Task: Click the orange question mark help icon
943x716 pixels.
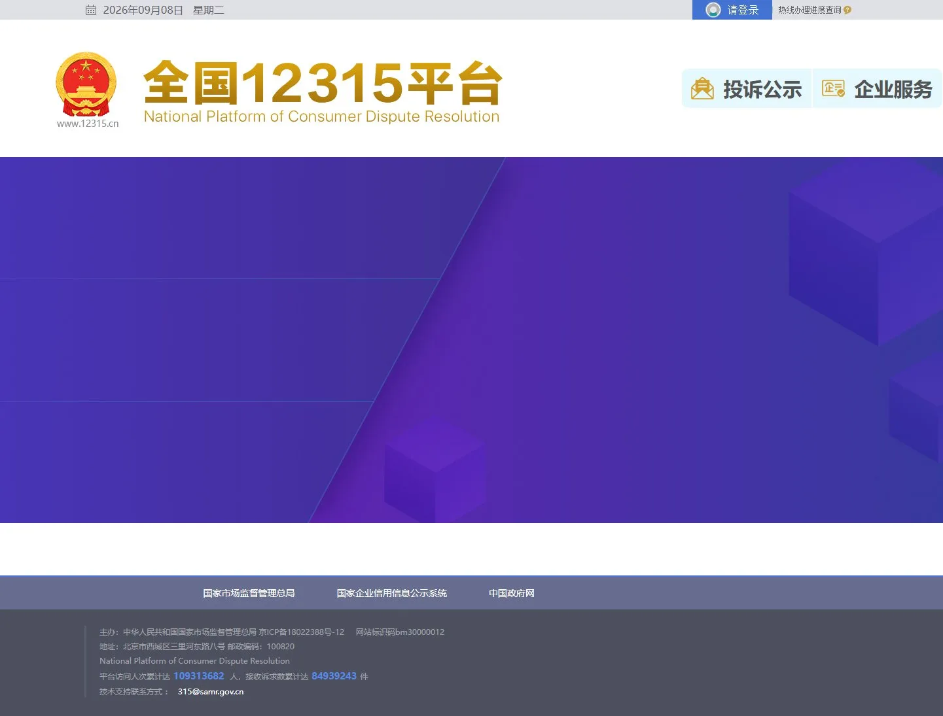Action: [x=847, y=10]
